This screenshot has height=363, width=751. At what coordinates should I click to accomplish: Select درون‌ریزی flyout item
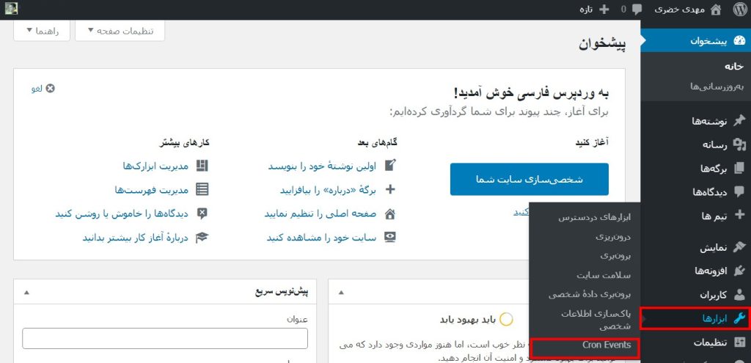pyautogui.click(x=613, y=237)
